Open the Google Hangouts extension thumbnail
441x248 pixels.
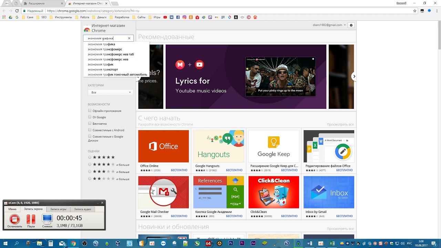[218, 146]
